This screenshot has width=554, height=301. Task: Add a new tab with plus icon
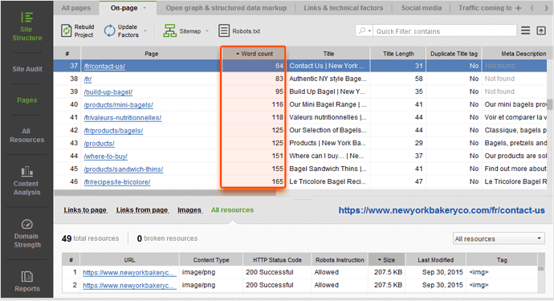(x=519, y=8)
